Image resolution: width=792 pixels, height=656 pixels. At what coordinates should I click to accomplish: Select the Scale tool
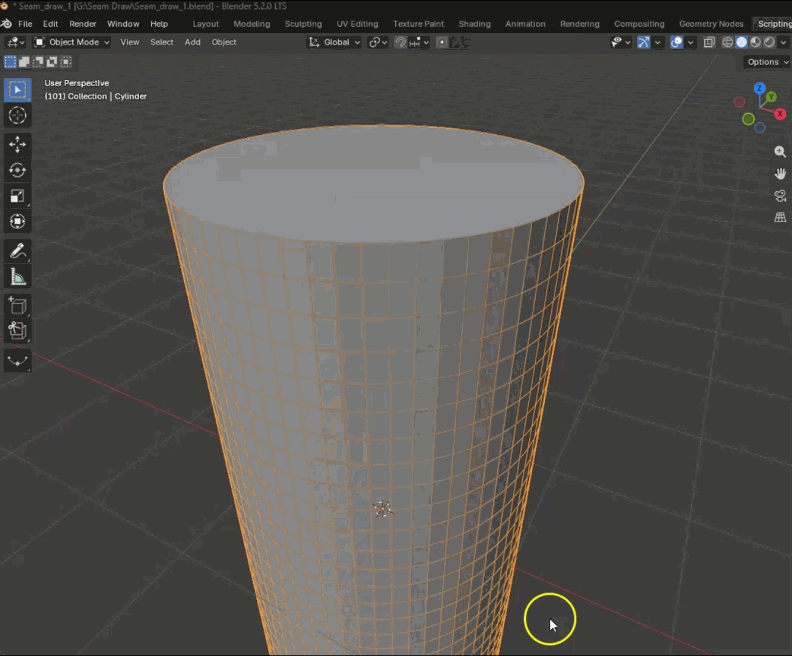(18, 196)
